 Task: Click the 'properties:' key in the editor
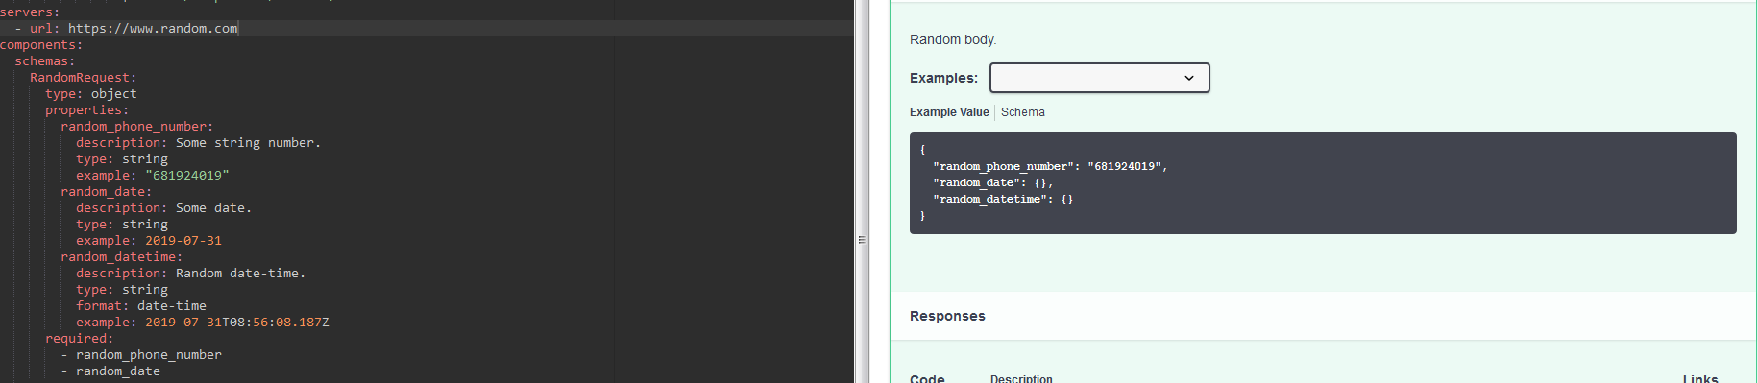point(86,110)
